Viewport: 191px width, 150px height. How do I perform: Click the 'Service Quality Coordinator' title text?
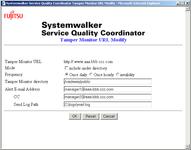pos(93,33)
